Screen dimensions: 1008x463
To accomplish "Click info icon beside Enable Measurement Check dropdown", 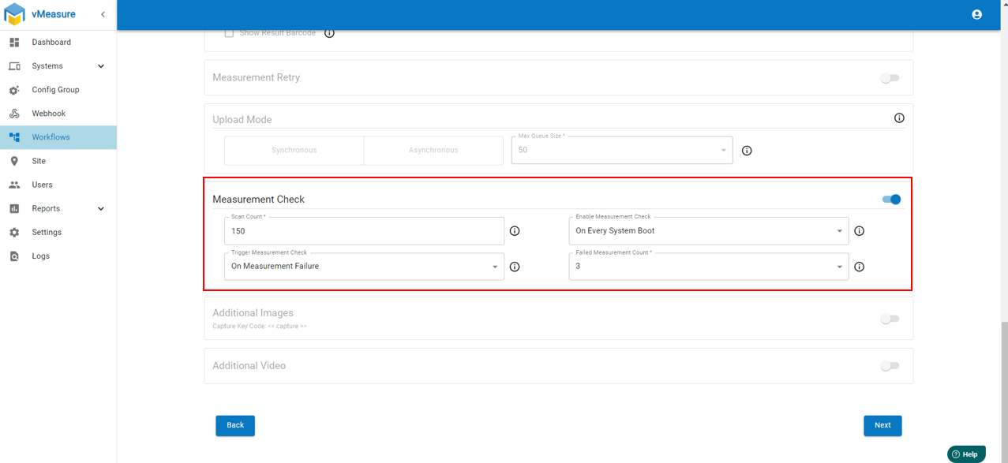I will pyautogui.click(x=860, y=231).
